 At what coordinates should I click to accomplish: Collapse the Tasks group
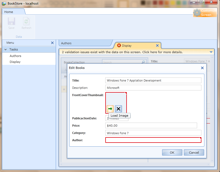pyautogui.click(x=6, y=49)
